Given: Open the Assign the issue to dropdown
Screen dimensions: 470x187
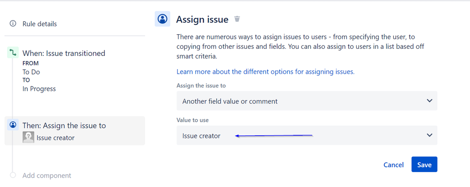Looking at the screenshot, I should tap(307, 101).
